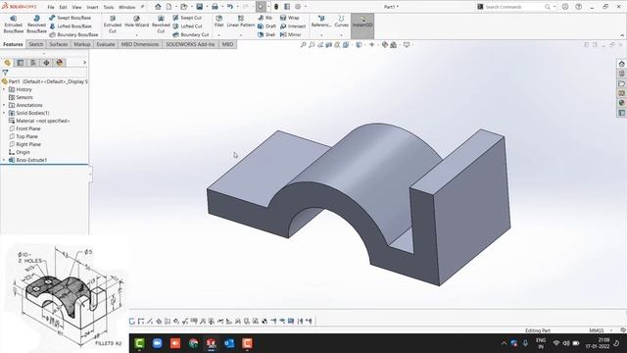Expand the Annotations tree node
The width and height of the screenshot is (627, 353).
pyautogui.click(x=4, y=105)
